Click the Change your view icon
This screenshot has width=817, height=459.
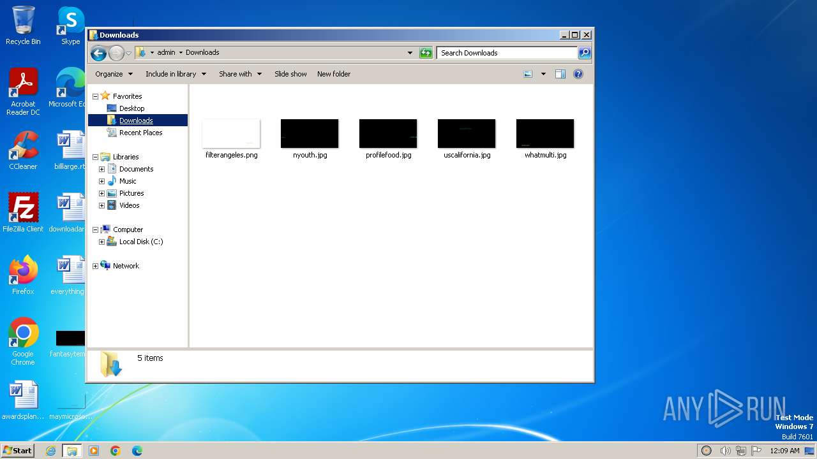(x=528, y=74)
